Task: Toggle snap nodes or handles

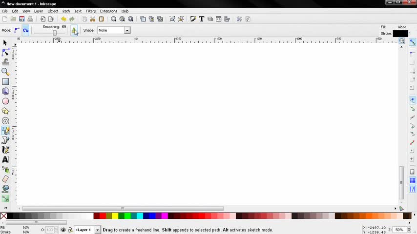Action: coord(412,100)
